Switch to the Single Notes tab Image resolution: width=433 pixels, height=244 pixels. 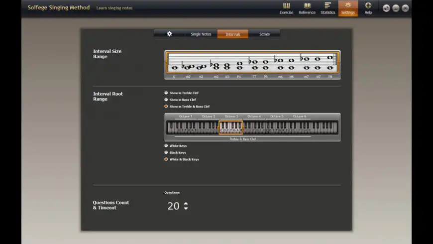[201, 34]
